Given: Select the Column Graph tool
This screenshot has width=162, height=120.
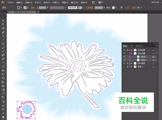Looking at the screenshot, I should 3,105.
